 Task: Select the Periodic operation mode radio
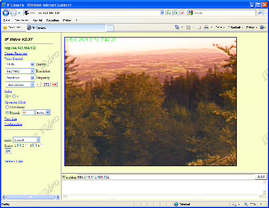(x=7, y=113)
